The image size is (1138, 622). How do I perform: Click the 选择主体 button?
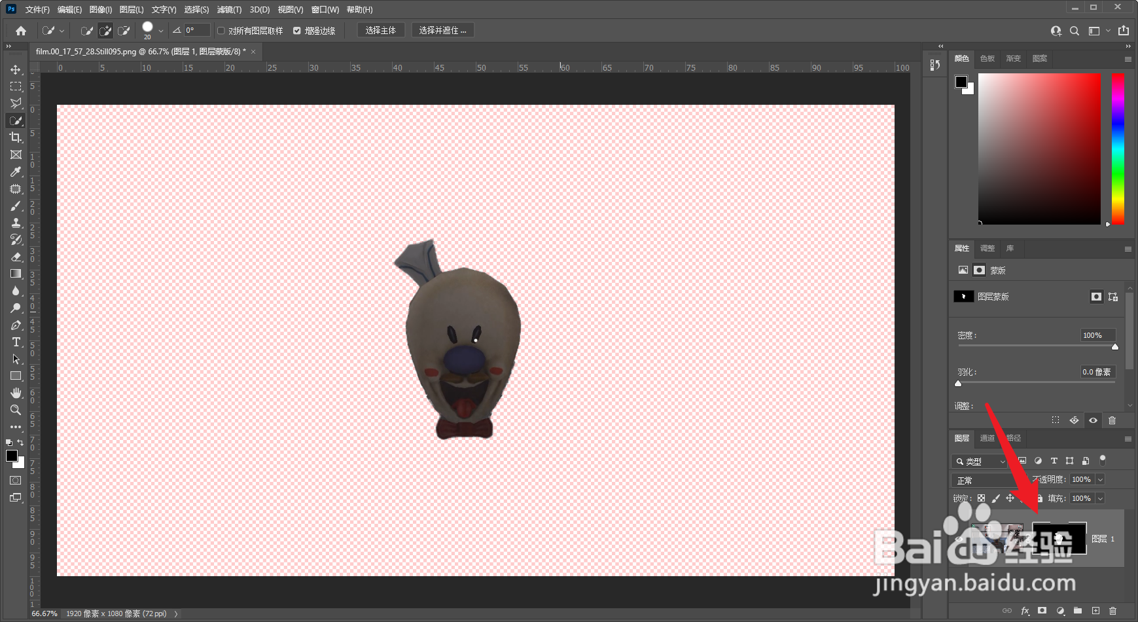(x=381, y=31)
